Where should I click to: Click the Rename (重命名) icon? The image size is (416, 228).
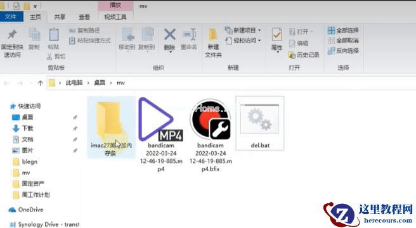(x=189, y=35)
